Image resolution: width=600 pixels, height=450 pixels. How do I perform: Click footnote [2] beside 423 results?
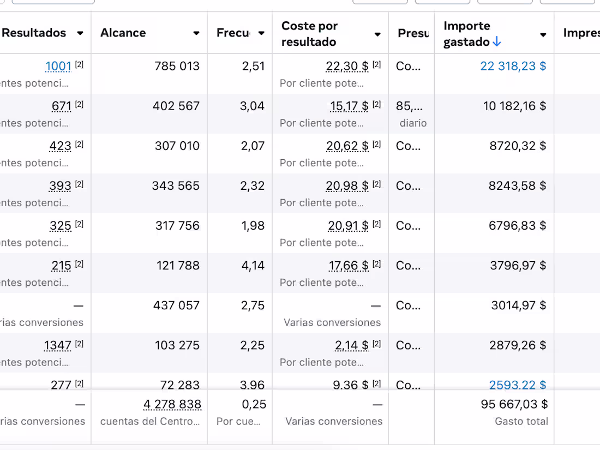[x=79, y=144]
